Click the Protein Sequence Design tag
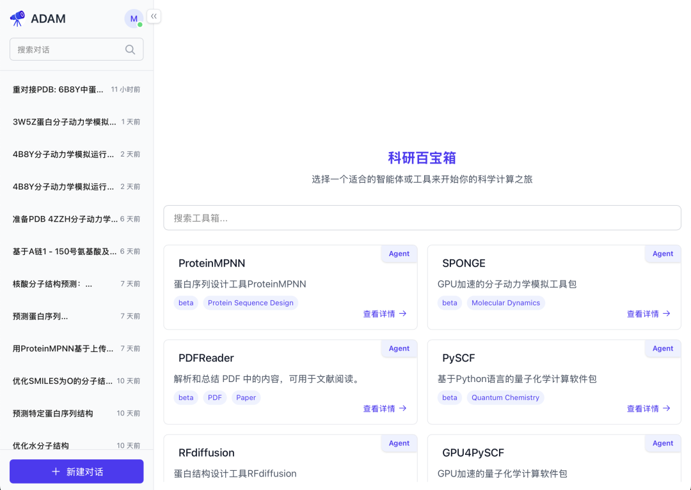The width and height of the screenshot is (691, 490). (x=250, y=303)
